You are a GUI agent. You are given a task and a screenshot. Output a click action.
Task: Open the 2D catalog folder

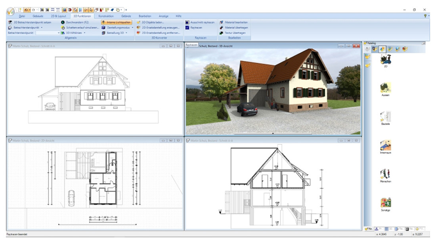click(x=386, y=61)
